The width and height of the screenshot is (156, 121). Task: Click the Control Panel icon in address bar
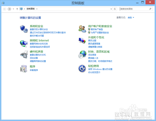(21, 9)
